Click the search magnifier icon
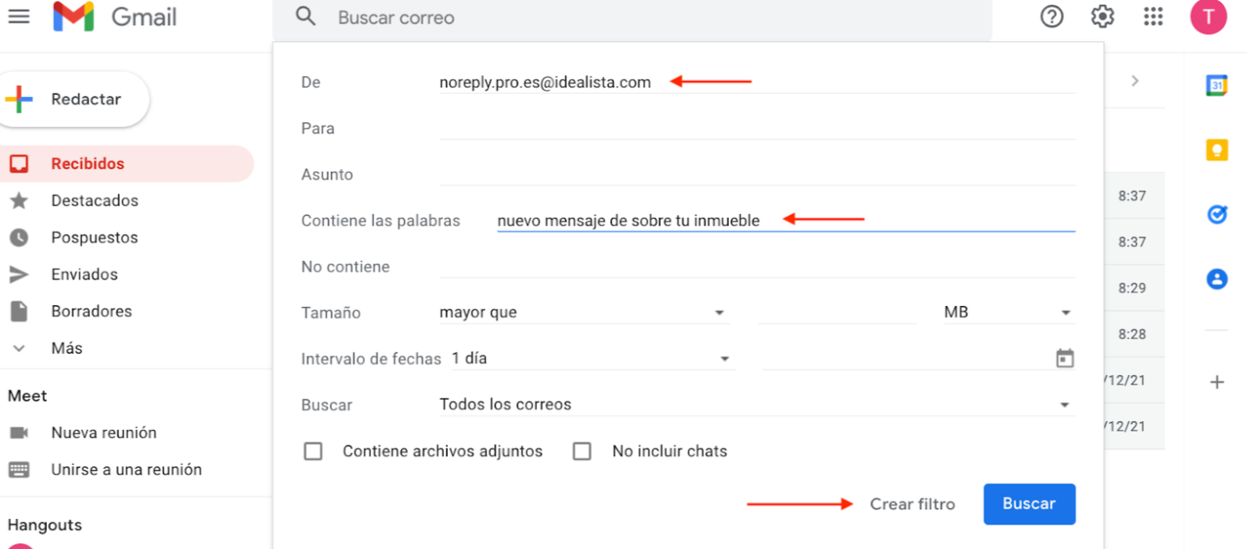This screenshot has height=549, width=1248. click(x=305, y=17)
